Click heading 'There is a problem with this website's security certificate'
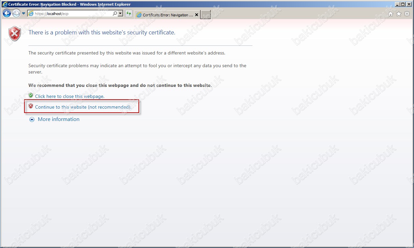This screenshot has height=248, width=414. pos(102,32)
